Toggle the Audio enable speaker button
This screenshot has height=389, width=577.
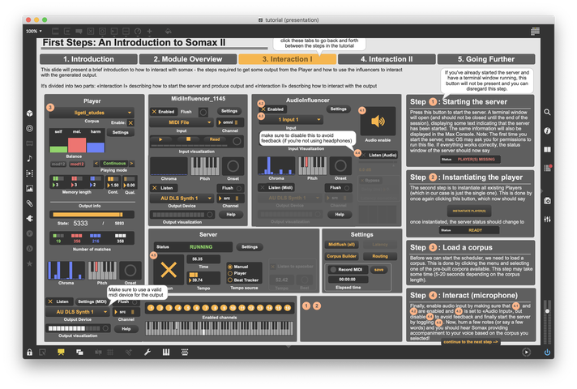(x=378, y=121)
